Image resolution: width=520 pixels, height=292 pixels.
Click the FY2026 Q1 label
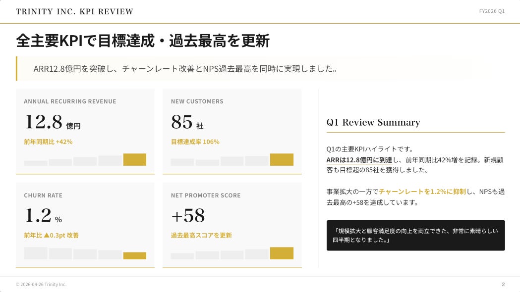(492, 11)
